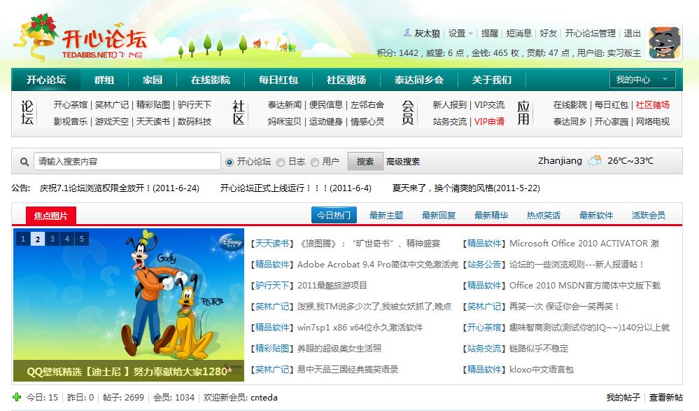Click the 开心论坛 bell logo
The width and height of the screenshot is (699, 411).
point(80,38)
